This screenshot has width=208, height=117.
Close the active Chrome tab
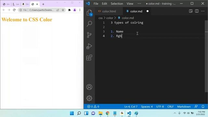pos(37,4)
